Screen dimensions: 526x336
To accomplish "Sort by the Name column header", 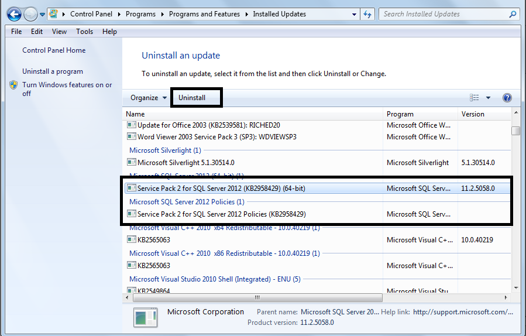I will [x=253, y=114].
